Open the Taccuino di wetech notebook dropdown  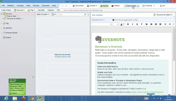[164, 15]
